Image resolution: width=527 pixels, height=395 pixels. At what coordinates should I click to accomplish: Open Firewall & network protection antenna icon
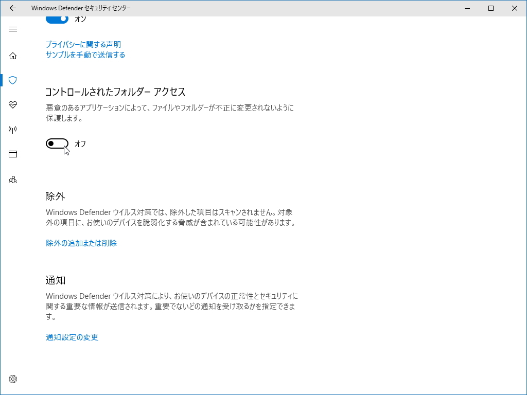tap(13, 129)
